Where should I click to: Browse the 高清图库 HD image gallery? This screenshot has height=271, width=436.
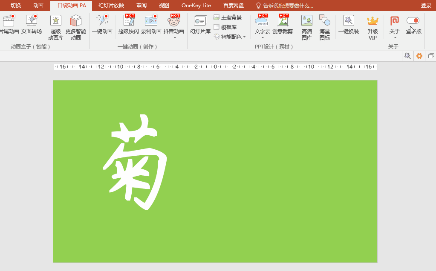306,26
